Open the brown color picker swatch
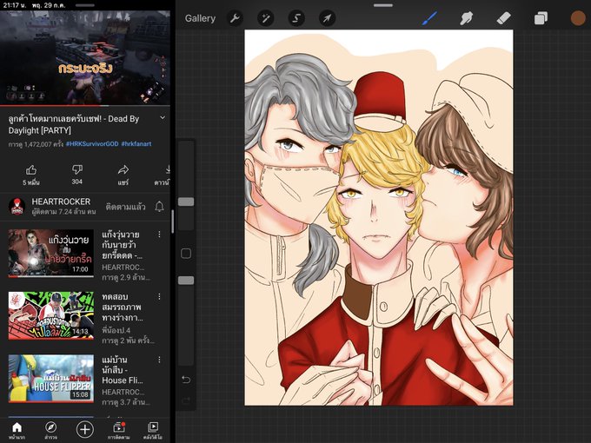This screenshot has width=591, height=443. 578,18
